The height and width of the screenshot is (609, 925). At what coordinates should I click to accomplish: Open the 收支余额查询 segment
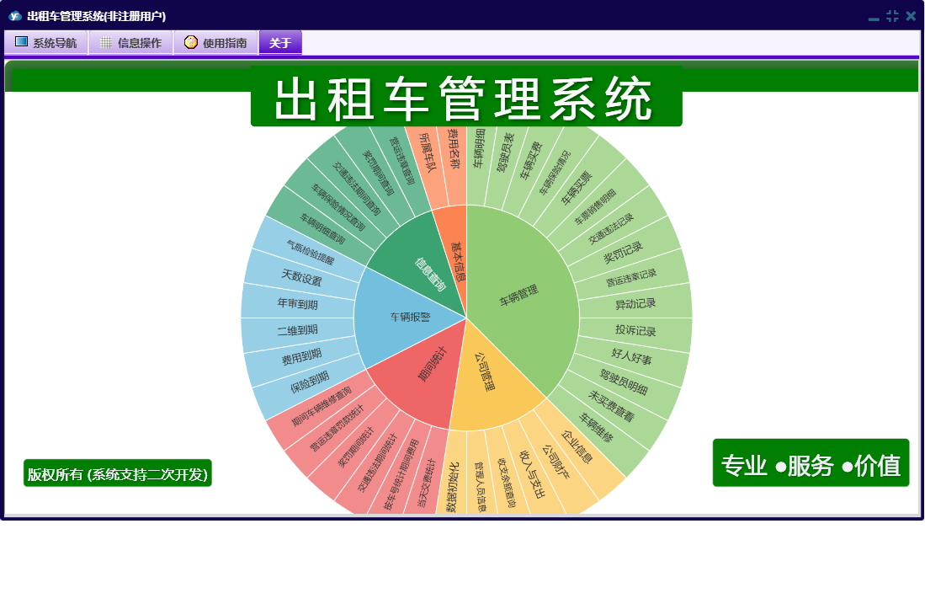point(506,483)
